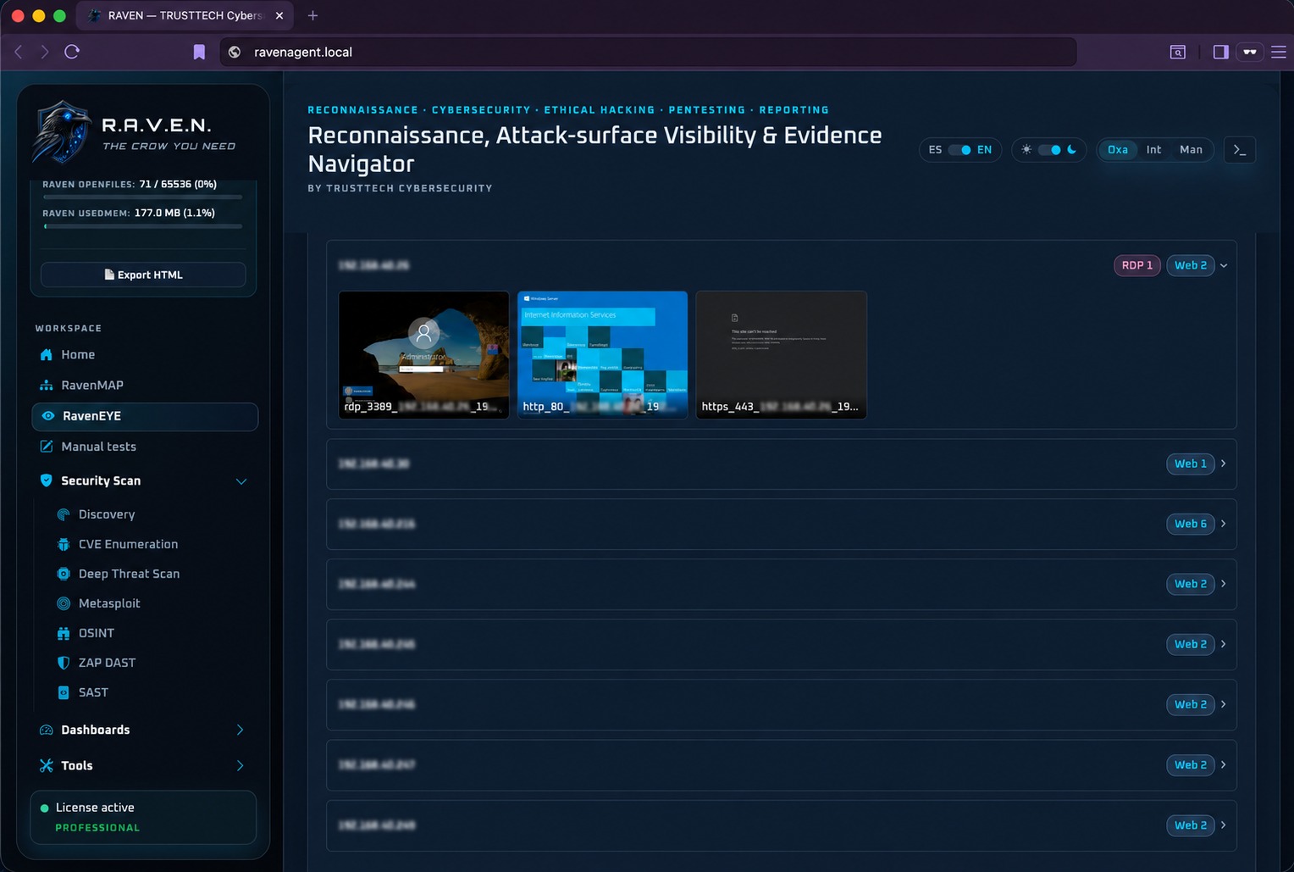
Task: Expand the host row with Web 1 badge
Action: (x=1224, y=464)
